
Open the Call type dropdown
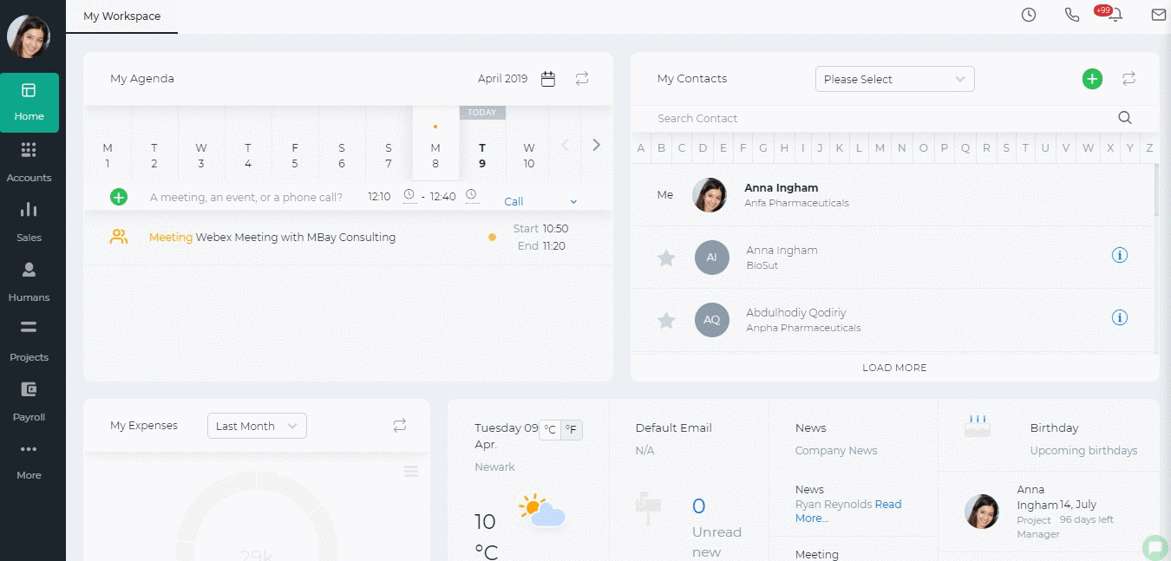coord(540,201)
